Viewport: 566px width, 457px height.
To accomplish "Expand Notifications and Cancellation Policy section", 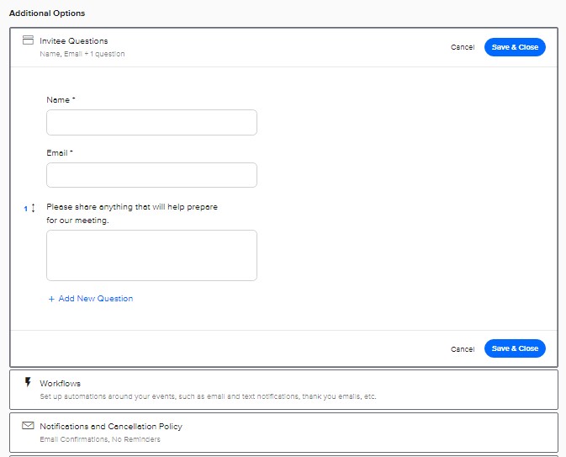I will pyautogui.click(x=283, y=433).
